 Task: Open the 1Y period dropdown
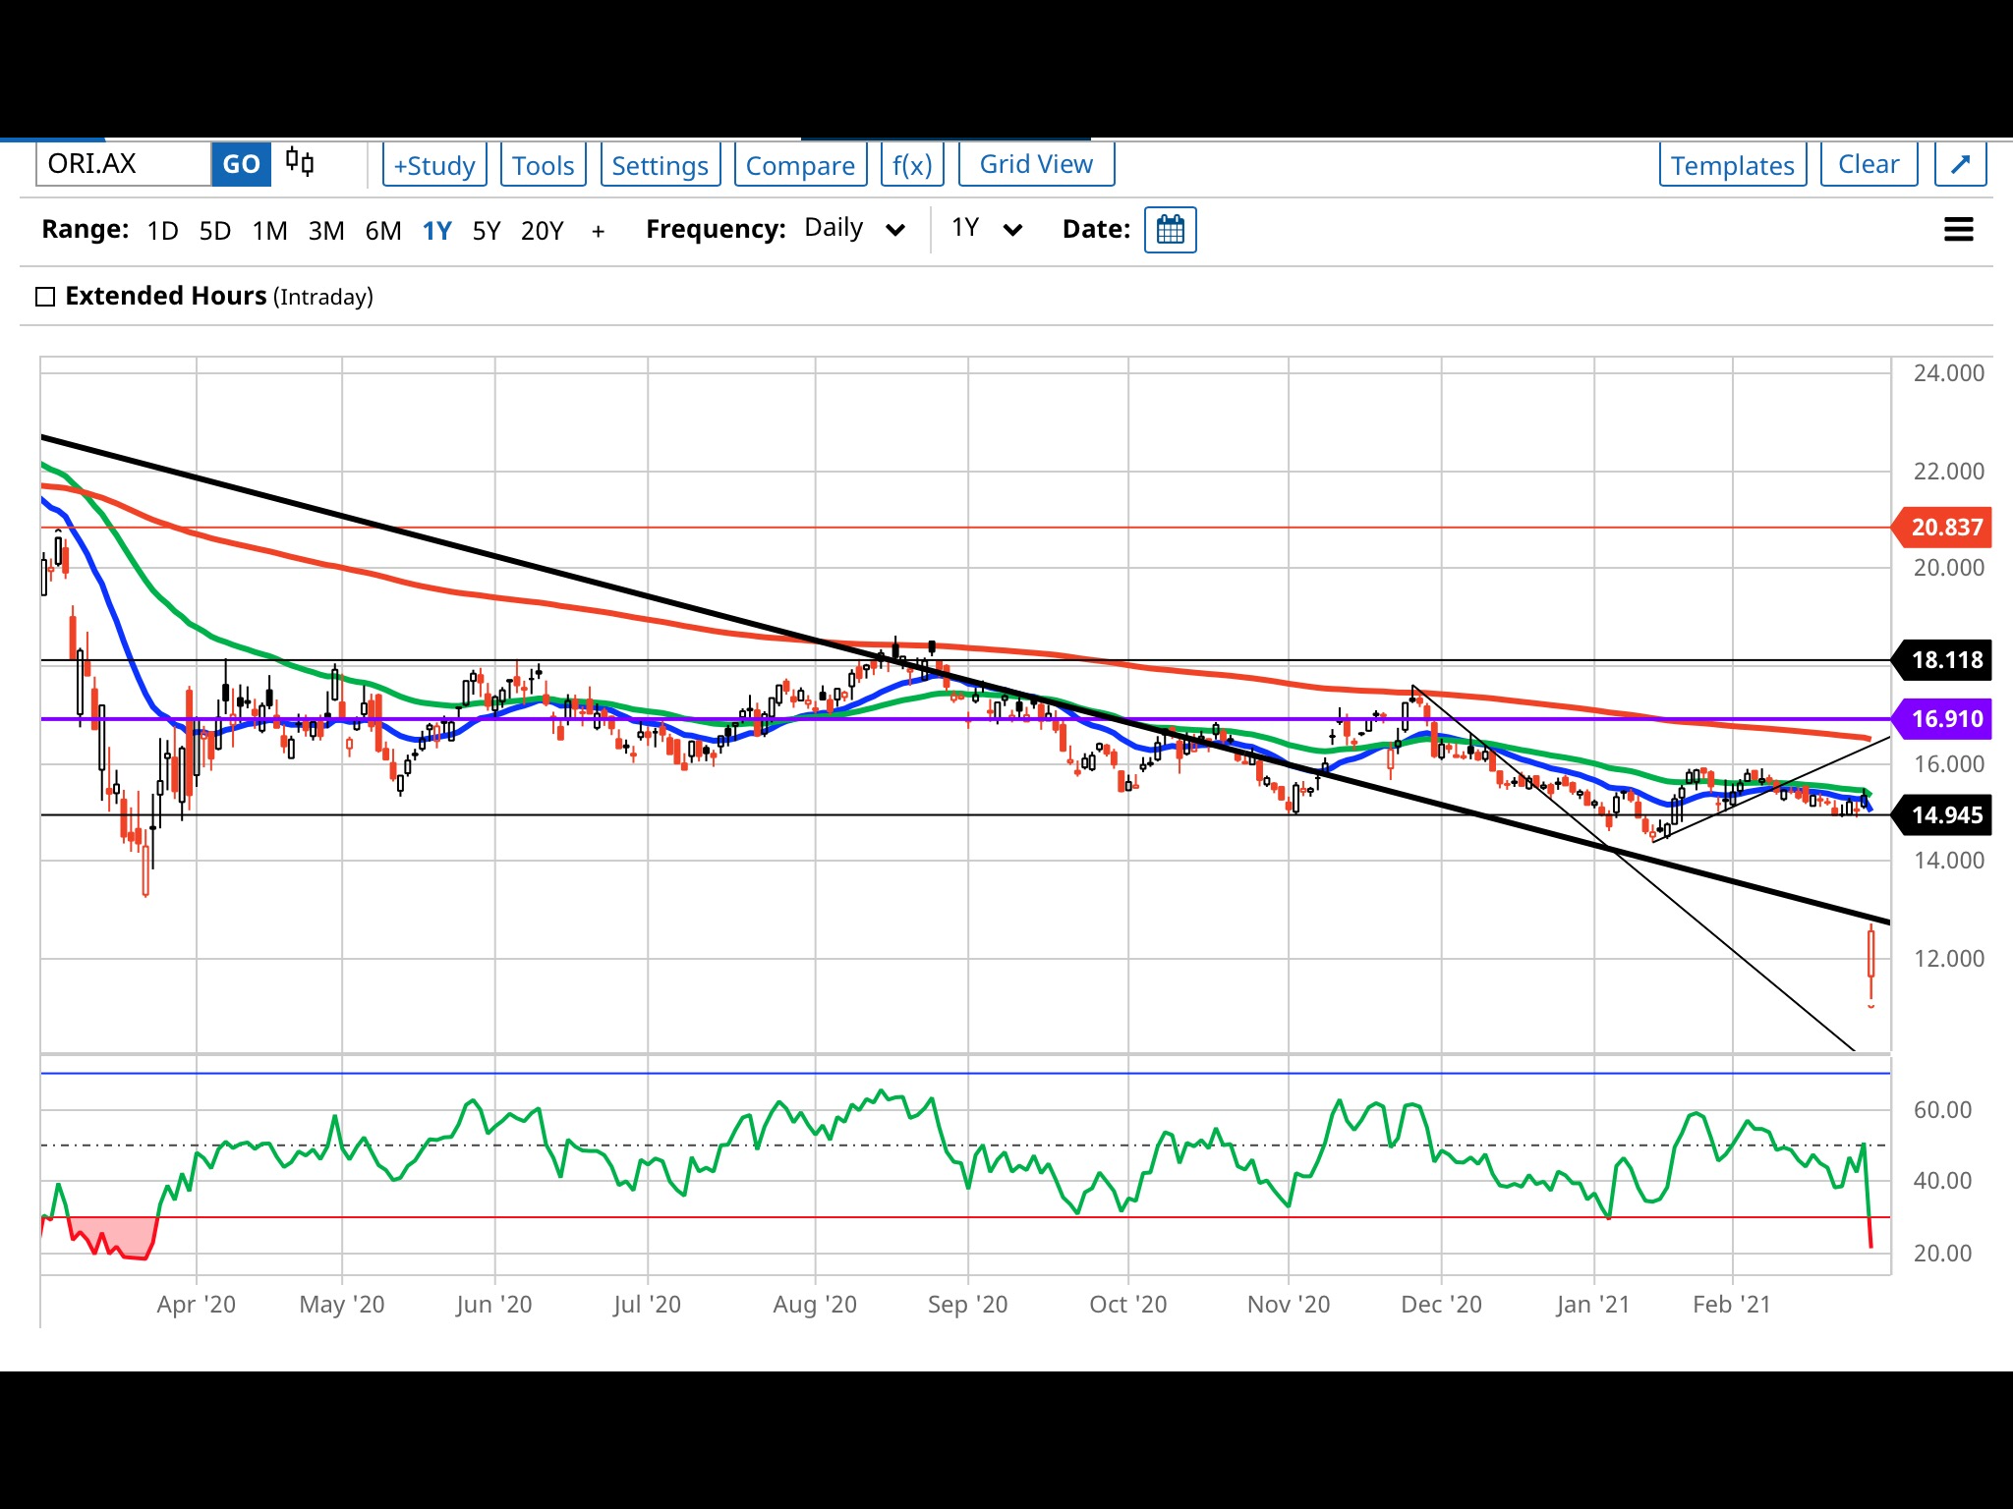pos(986,229)
